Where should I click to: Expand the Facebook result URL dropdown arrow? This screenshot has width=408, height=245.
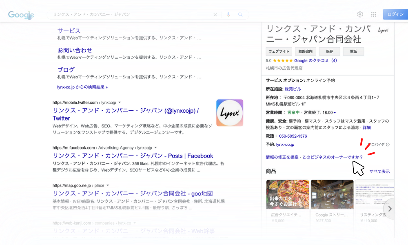tap(155, 148)
